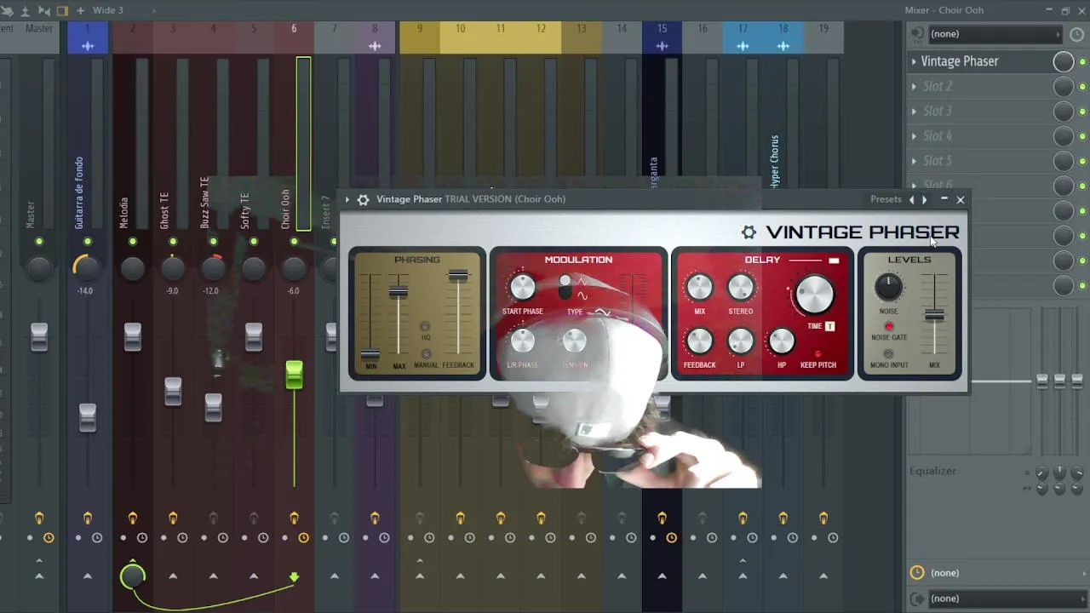This screenshot has height=613, width=1090.
Task: Expand the Slot 5 arrow in mixer
Action: pos(914,160)
